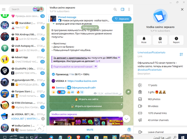Screen dimensions: 187x139
Task: Search within the Vodka casino channel
Action: [x=115, y=9]
